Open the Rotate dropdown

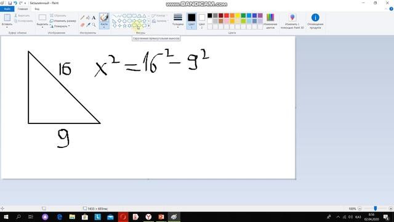click(x=60, y=26)
